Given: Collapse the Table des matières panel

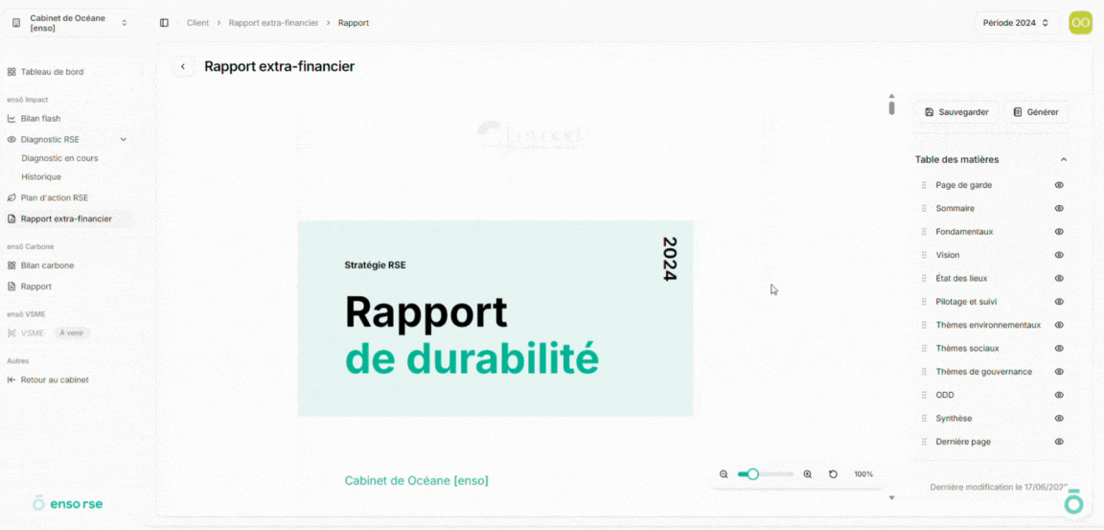Looking at the screenshot, I should point(1064,160).
